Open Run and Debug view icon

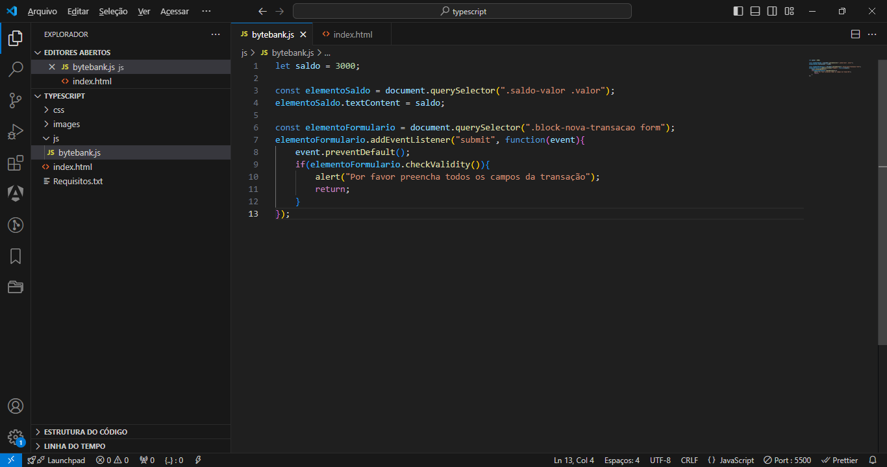[16, 132]
